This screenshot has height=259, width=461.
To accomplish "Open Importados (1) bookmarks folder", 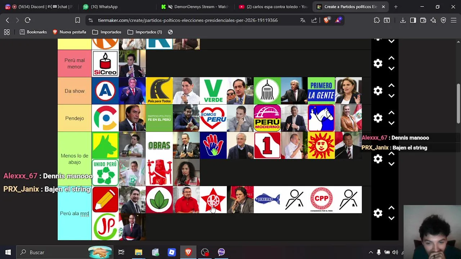I will pos(145,32).
